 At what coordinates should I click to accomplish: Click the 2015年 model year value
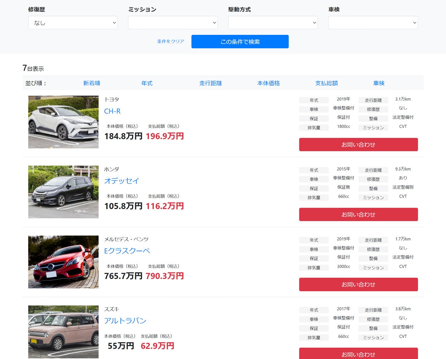343,169
